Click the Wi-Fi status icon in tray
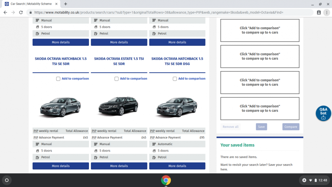Viewport: 332px width, 187px height. [310, 180]
